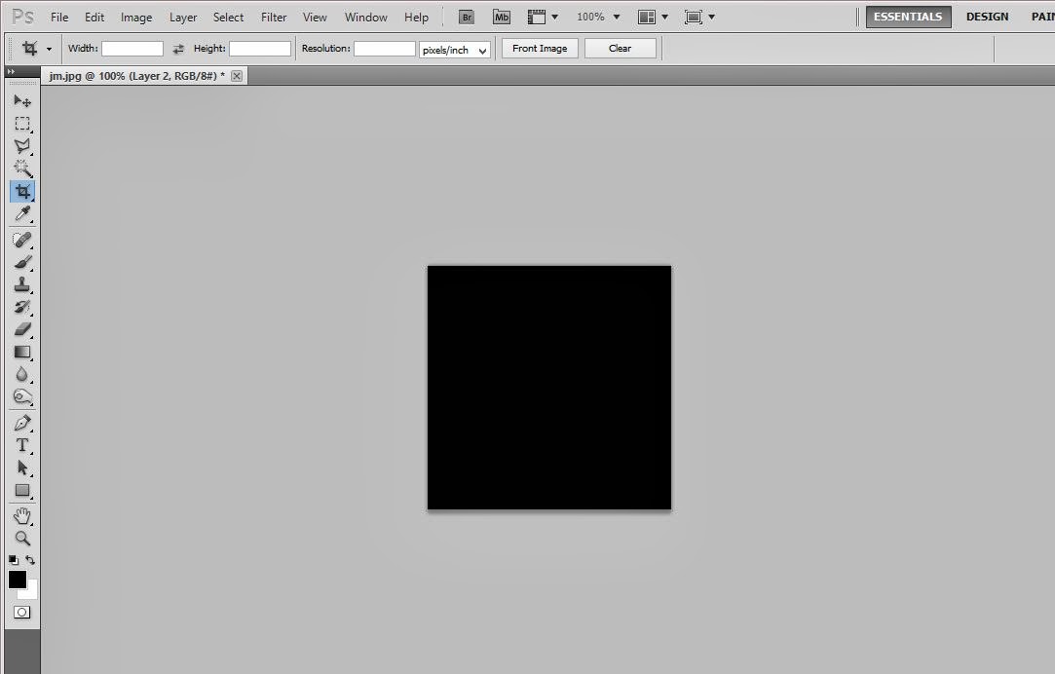The image size is (1055, 674).
Task: Open the Select menu
Action: pos(228,18)
